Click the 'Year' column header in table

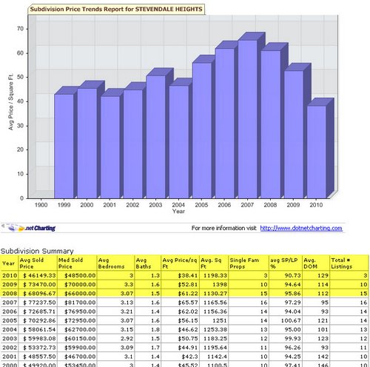pos(9,263)
